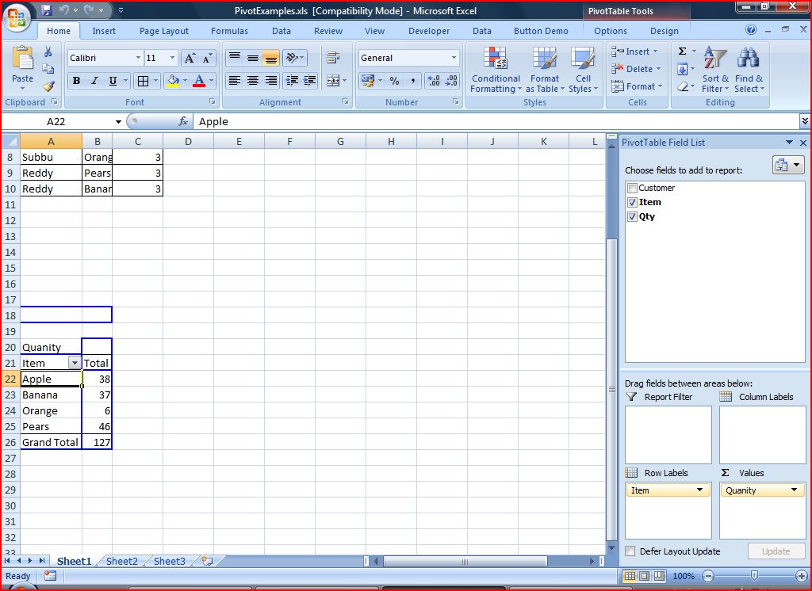Check the Customer field checkbox
Screen dimensions: 812x591
[x=632, y=188]
